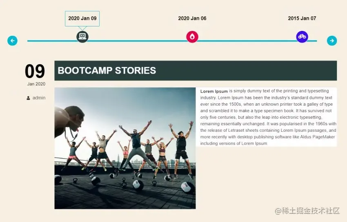Switch to the 2020 Jan 06 date

pos(192,18)
